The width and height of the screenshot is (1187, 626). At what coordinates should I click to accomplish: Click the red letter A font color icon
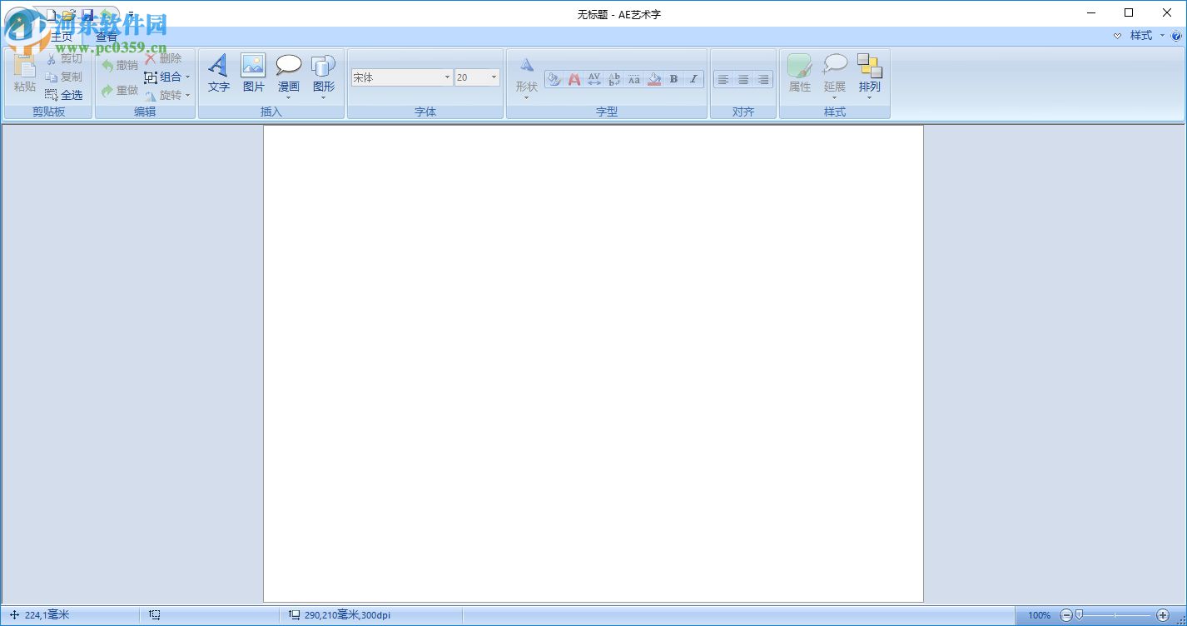574,79
